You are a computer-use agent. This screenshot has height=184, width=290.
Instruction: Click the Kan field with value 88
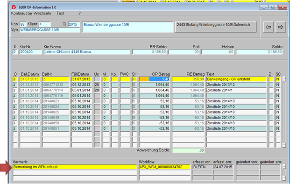point(23,24)
